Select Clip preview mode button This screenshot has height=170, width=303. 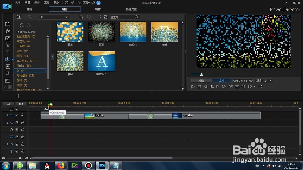click(201, 80)
